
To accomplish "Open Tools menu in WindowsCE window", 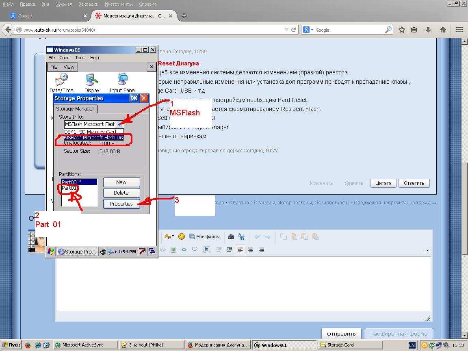I will point(80,58).
